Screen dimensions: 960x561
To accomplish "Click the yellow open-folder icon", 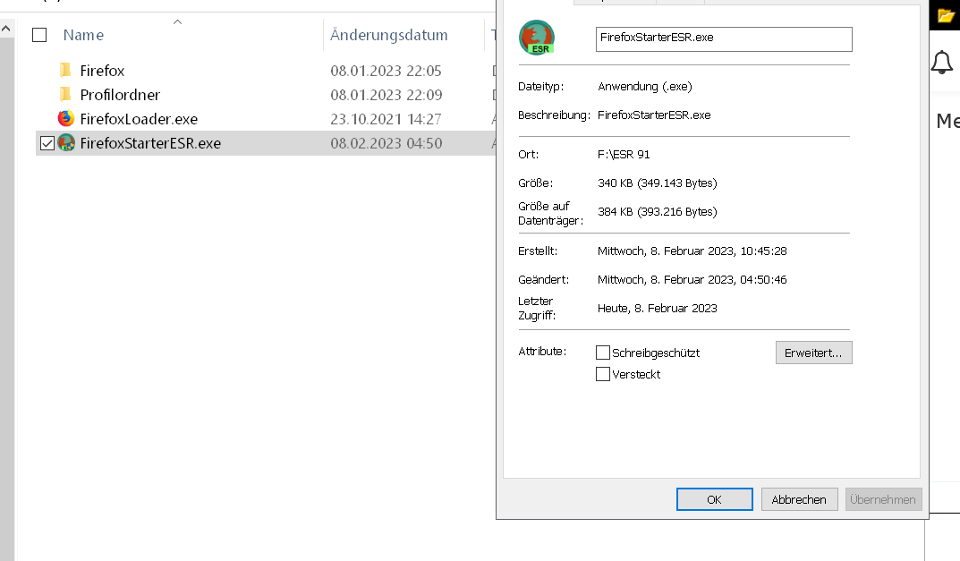I will point(946,15).
